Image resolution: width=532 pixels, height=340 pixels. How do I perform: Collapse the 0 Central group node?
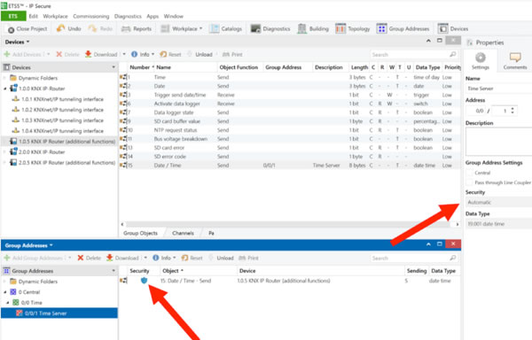(x=5, y=292)
